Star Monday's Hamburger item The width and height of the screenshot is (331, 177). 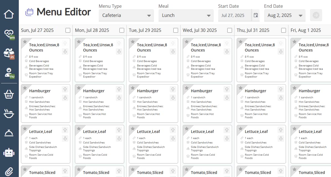click(x=79, y=88)
